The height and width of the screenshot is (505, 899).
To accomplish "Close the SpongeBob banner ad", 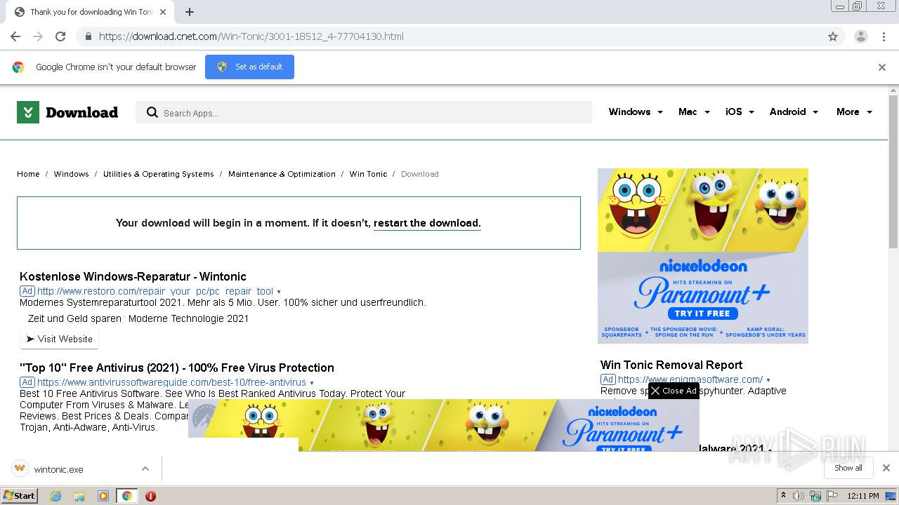I will (x=674, y=391).
